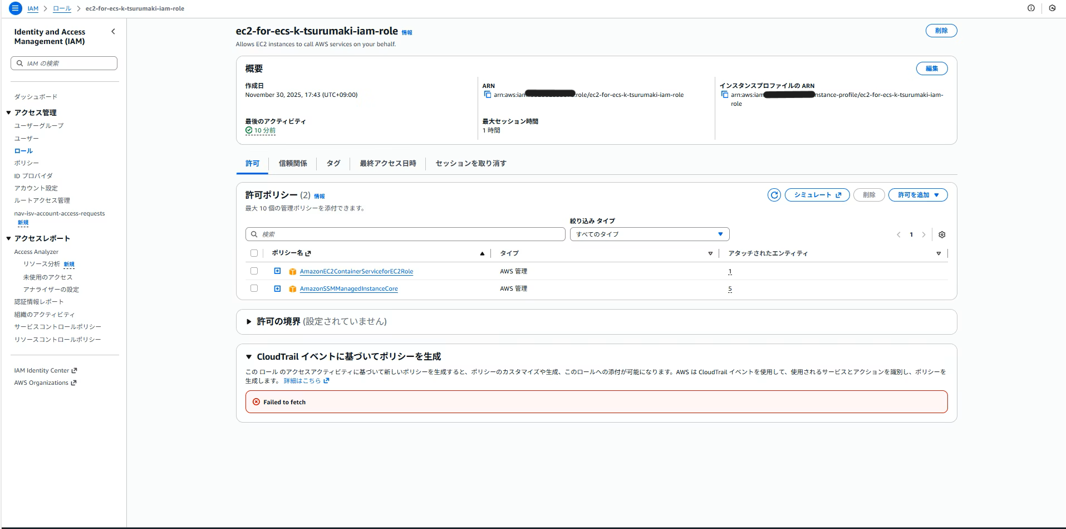Image resolution: width=1066 pixels, height=529 pixels.
Task: Click the シミュレート button
Action: click(x=817, y=195)
